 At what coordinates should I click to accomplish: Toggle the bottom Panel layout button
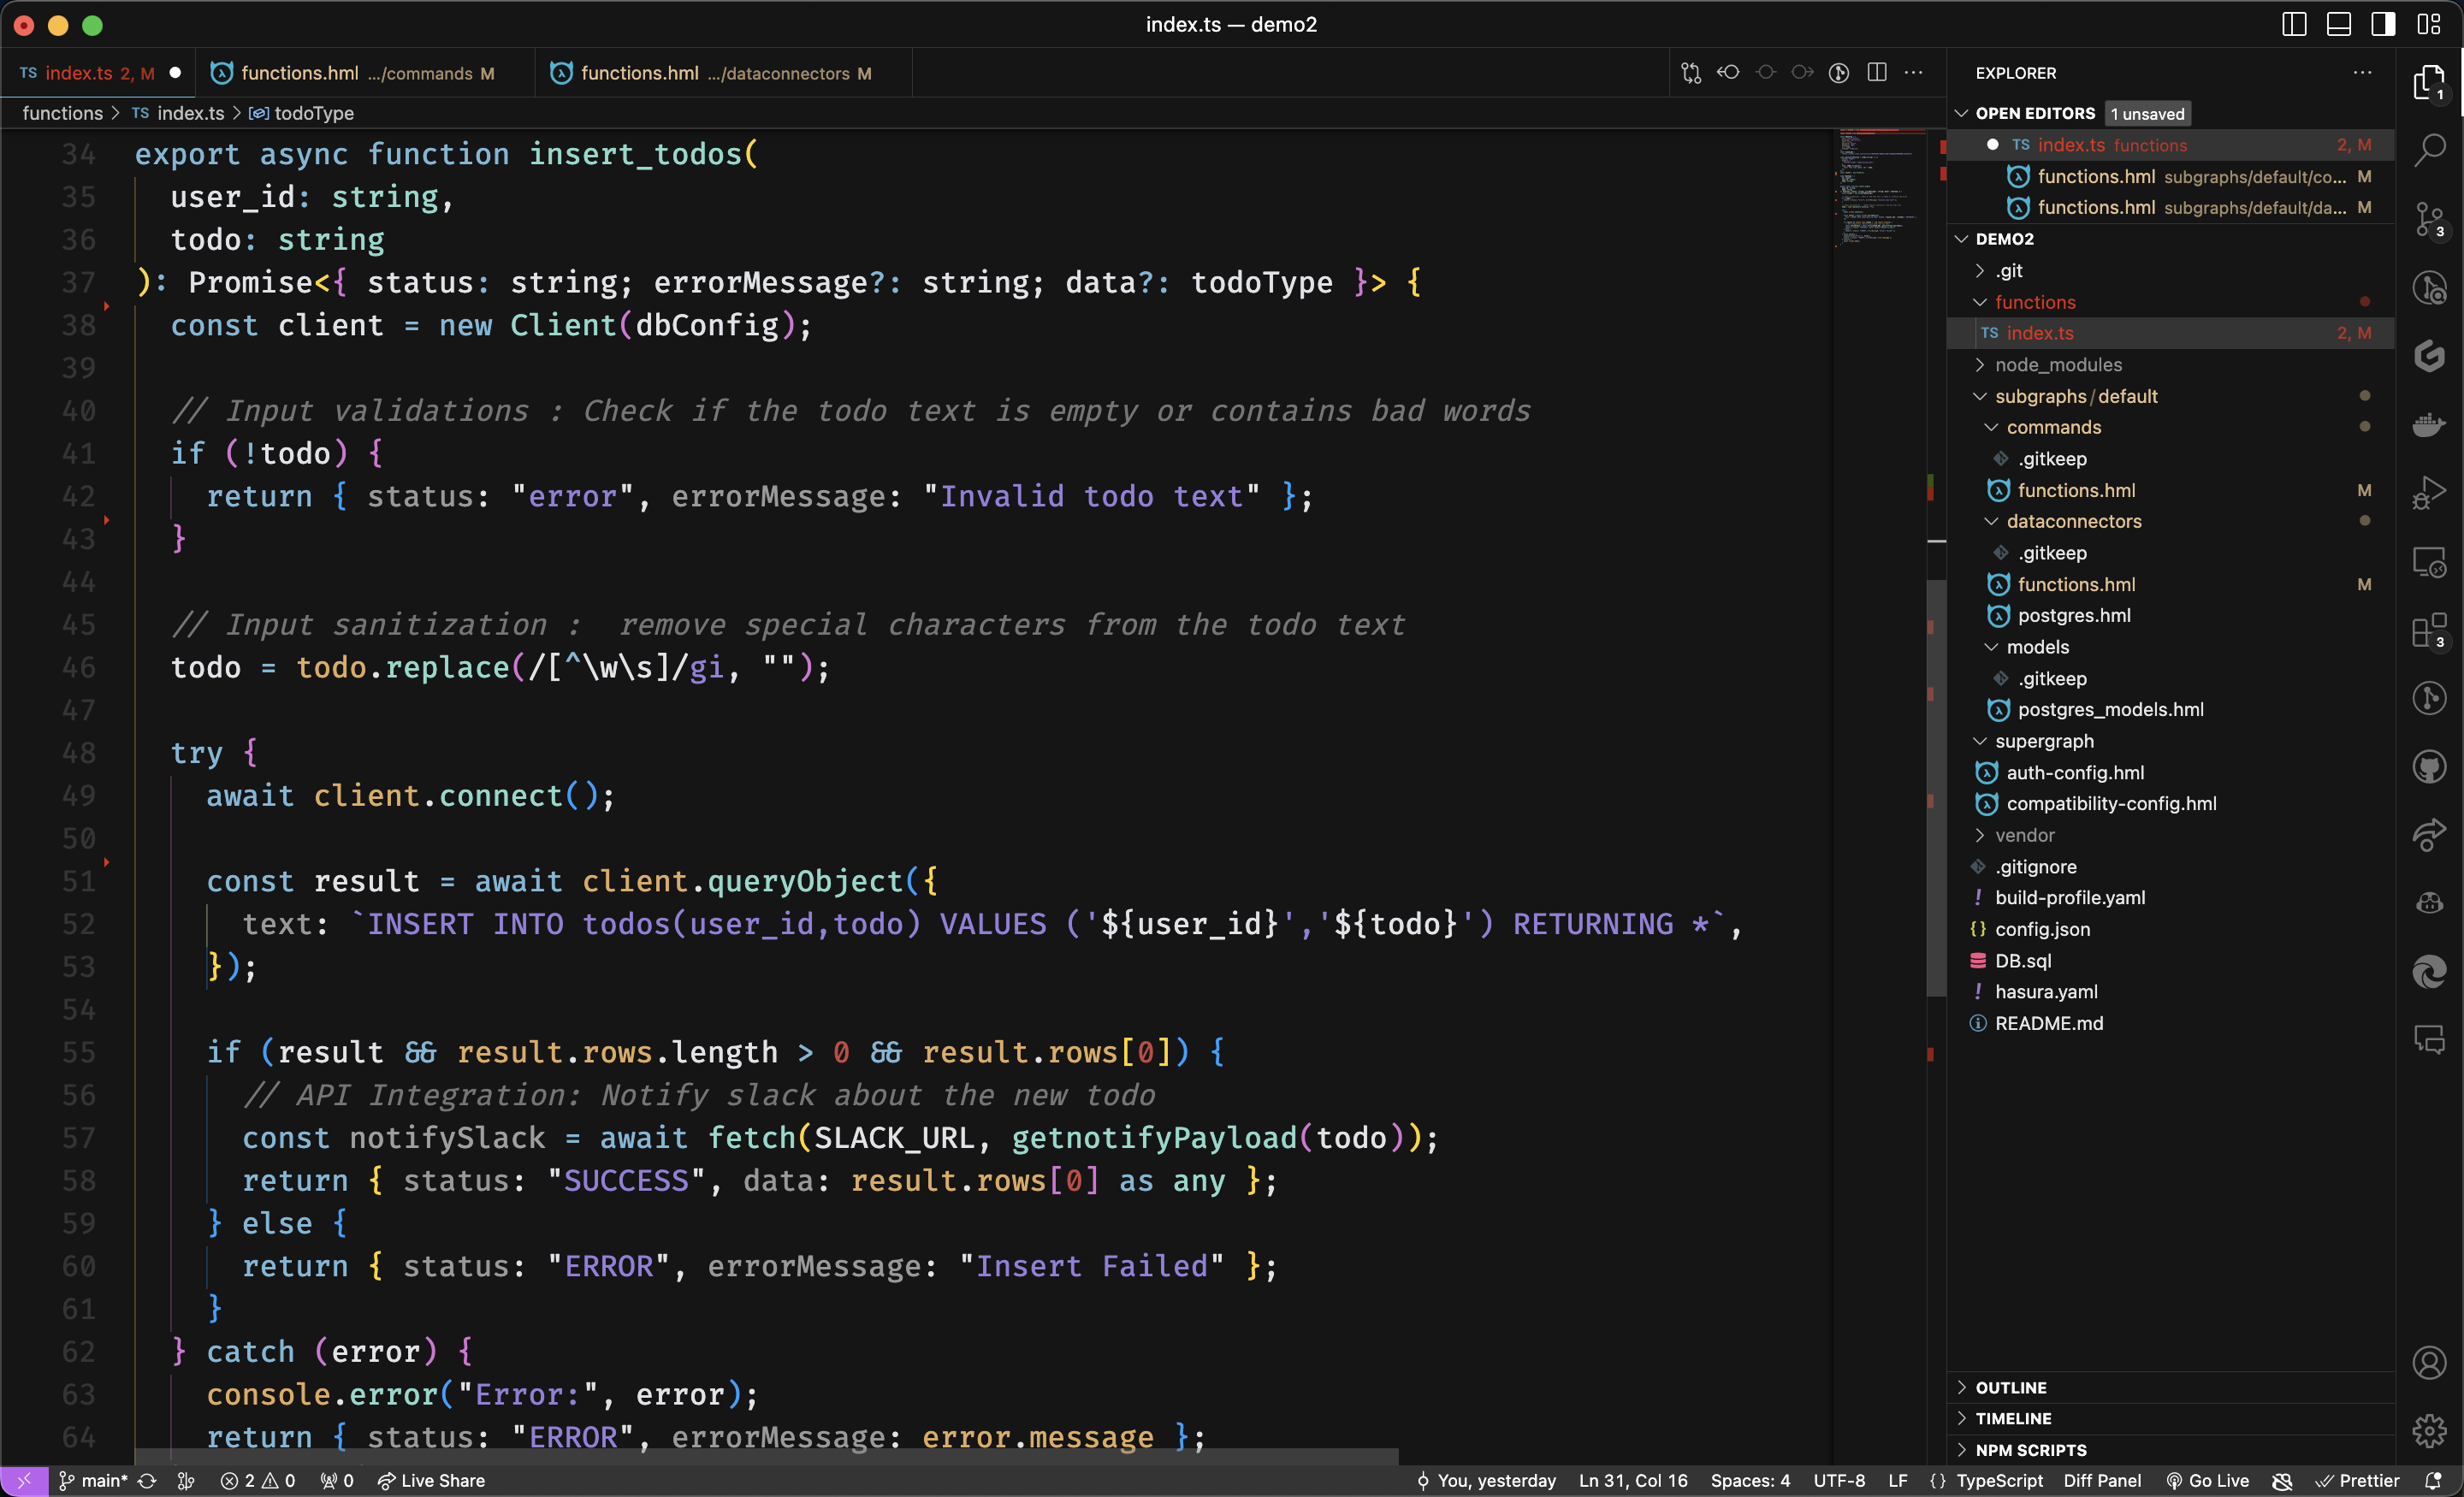coord(2339,24)
